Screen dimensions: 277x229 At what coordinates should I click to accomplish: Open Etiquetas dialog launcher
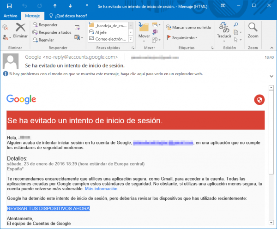coord(212,48)
